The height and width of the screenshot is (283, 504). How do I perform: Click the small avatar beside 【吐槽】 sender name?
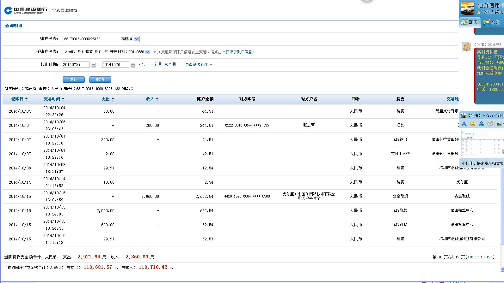coord(464,115)
